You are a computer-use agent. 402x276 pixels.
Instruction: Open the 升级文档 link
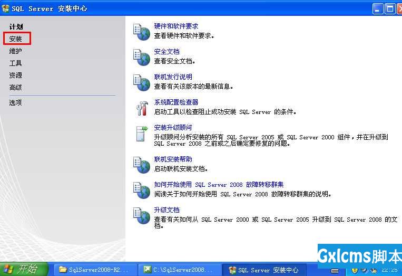pyautogui.click(x=166, y=210)
